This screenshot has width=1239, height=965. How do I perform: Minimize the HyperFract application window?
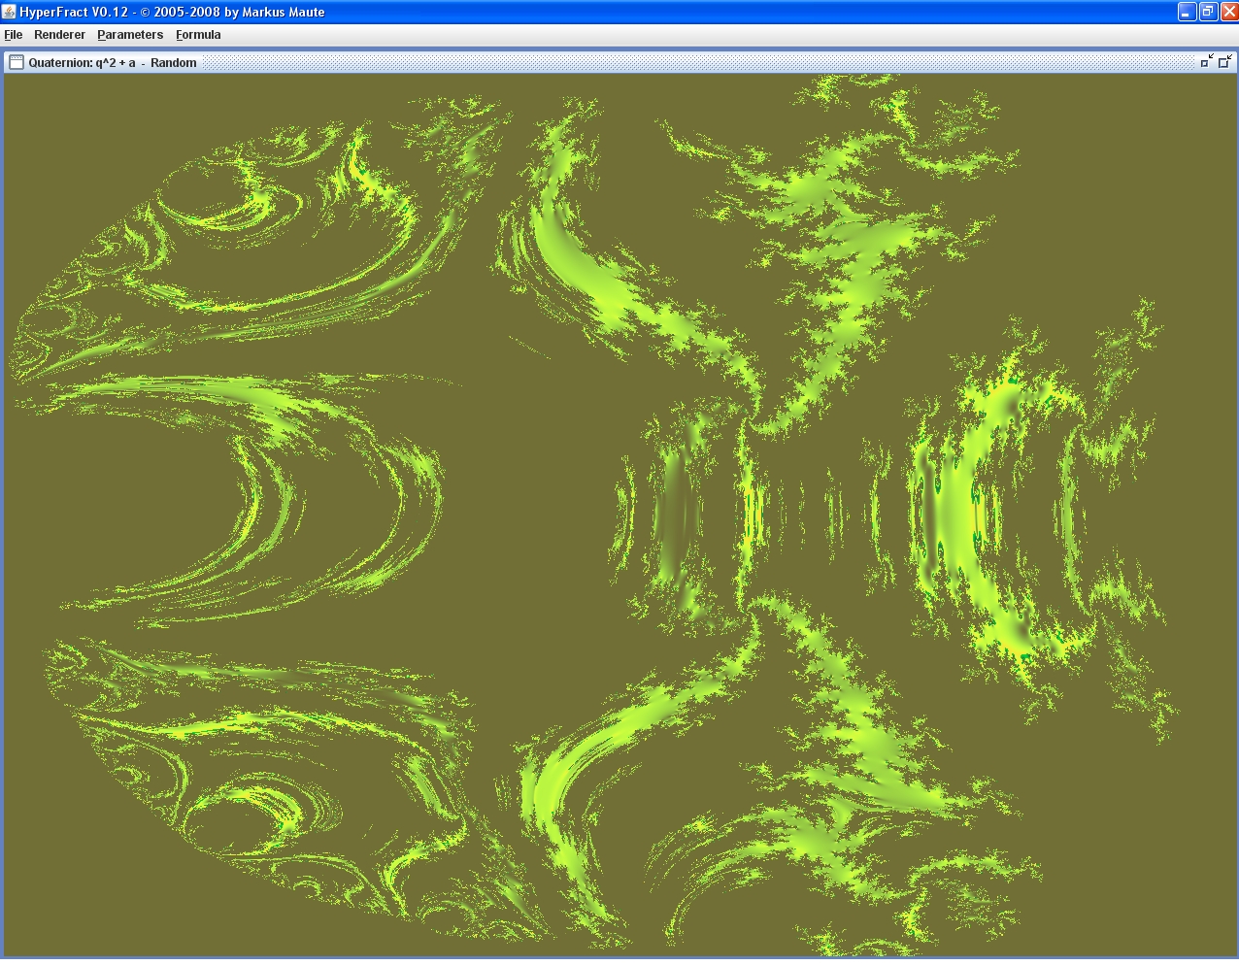1187,12
